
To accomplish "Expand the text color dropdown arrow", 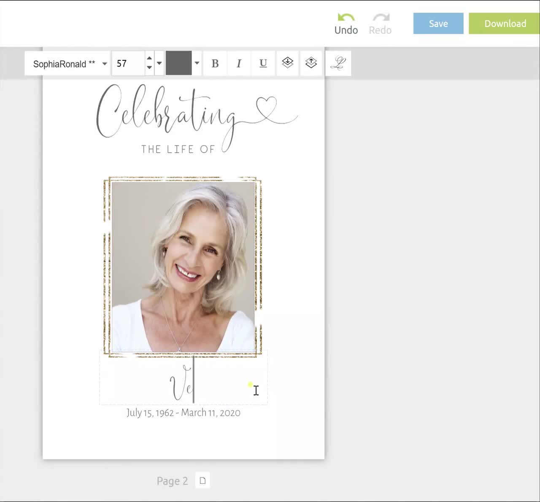I will tap(197, 63).
